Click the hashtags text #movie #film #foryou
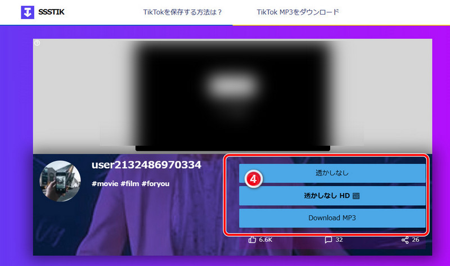Screen dimensions: 450x266 tap(130, 184)
